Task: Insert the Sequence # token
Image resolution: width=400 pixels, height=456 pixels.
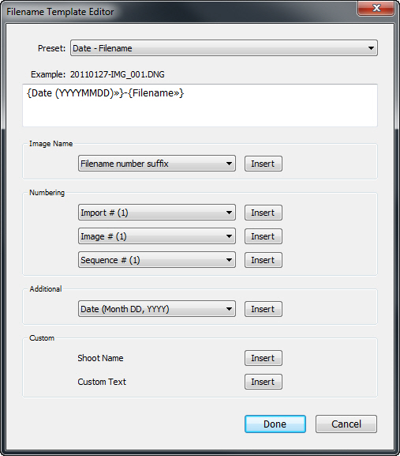Action: (x=263, y=260)
